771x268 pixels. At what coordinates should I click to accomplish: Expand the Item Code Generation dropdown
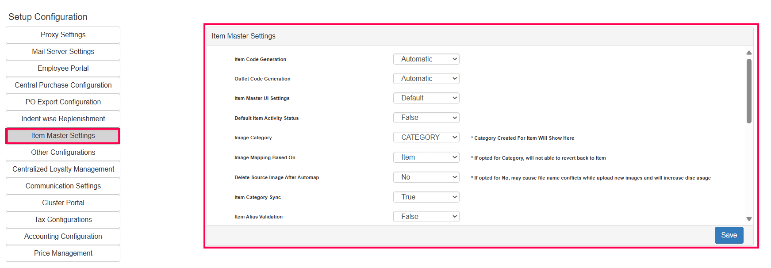pos(426,59)
